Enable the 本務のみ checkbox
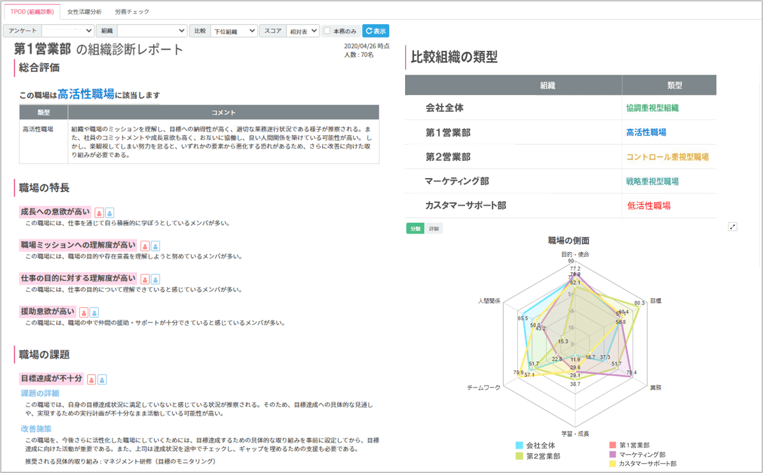The image size is (763, 473). coord(327,31)
